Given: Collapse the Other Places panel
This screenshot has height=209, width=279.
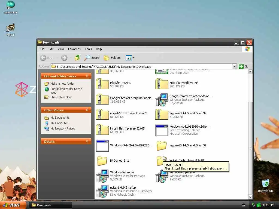Looking at the screenshot, I should 87,110.
